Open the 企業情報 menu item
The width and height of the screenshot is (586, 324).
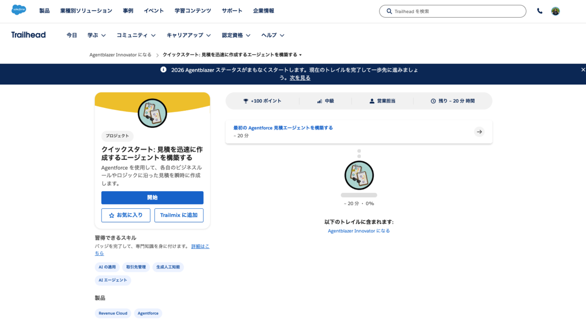(264, 11)
